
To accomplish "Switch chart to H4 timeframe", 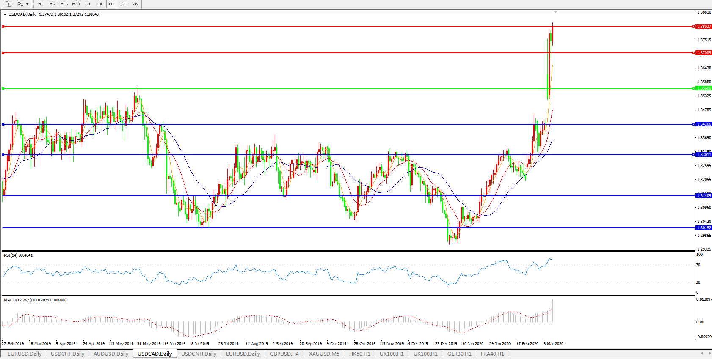I will tap(99, 4).
